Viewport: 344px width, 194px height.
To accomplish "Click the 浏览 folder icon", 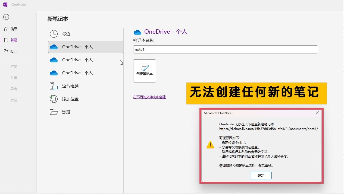I will click(54, 112).
